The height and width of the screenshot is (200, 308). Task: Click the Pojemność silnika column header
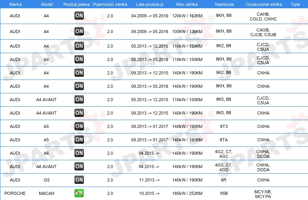(110, 4)
